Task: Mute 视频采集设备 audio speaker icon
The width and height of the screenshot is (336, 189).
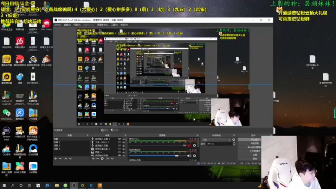Action: [x=189, y=156]
